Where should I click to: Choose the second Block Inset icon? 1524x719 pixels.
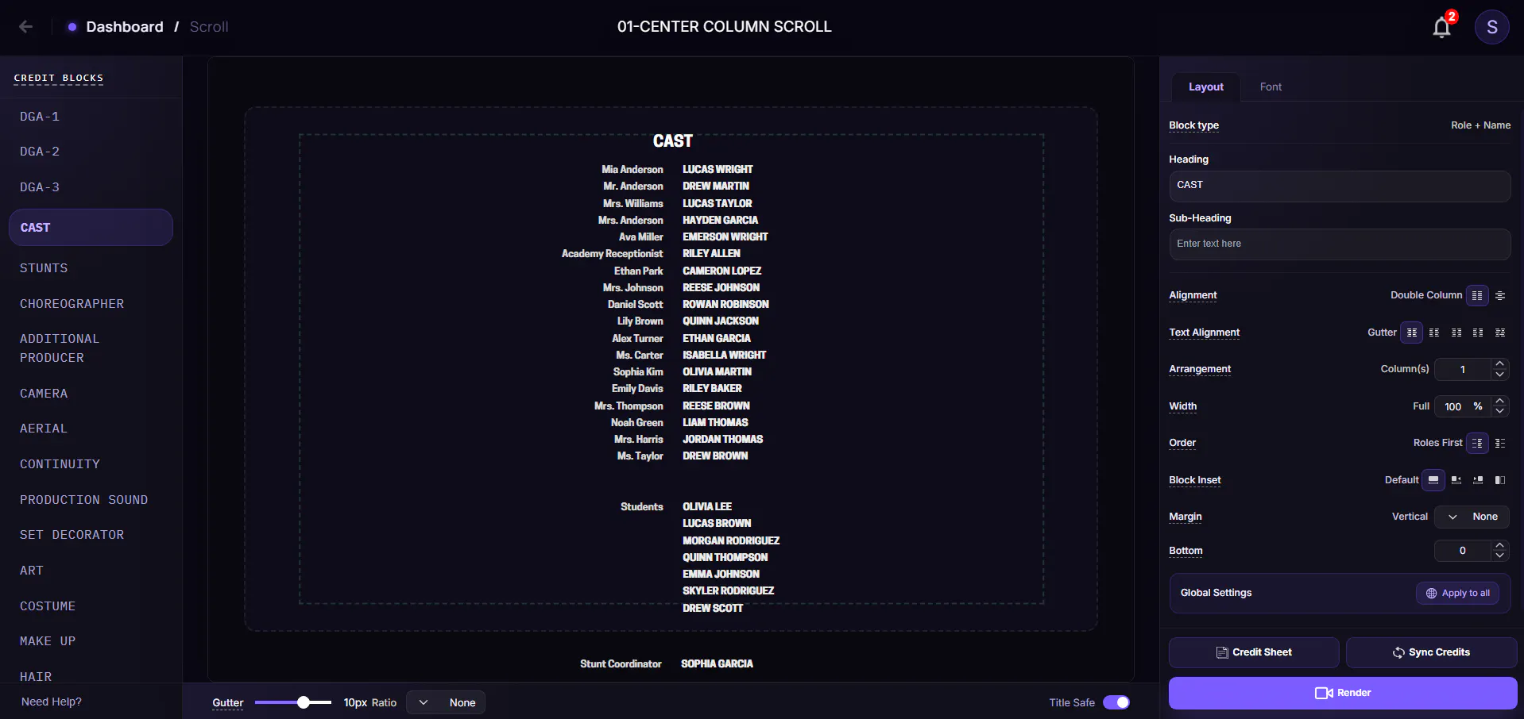point(1456,480)
